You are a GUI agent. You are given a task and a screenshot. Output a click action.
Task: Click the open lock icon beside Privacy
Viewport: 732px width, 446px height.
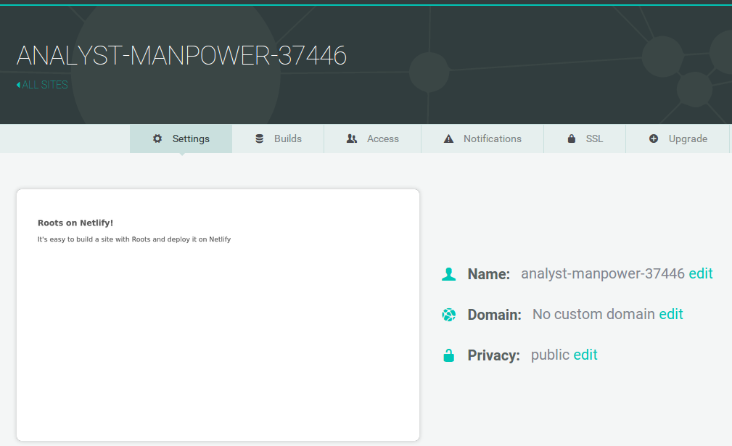pos(448,355)
